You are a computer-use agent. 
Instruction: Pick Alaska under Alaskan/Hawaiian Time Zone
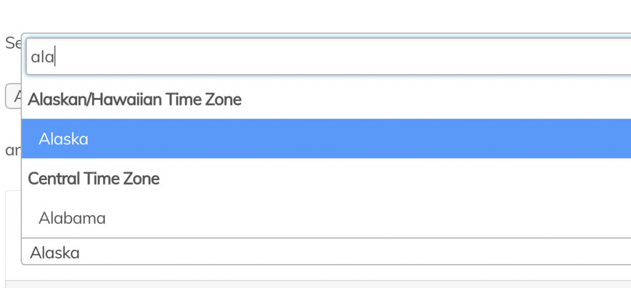63,139
